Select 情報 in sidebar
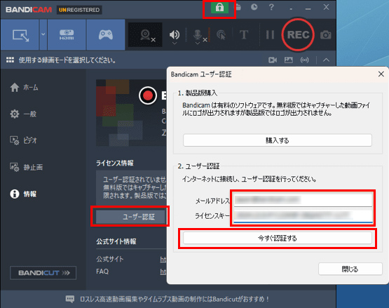The width and height of the screenshot is (389, 308). [x=23, y=194]
